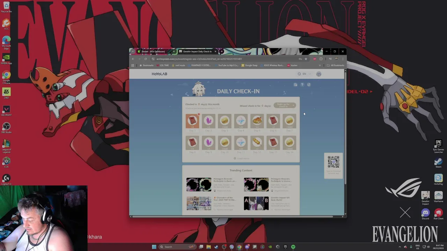Screen dimensions: 447x251
Task: Select the Day 5 roast chicken reward
Action: click(257, 121)
